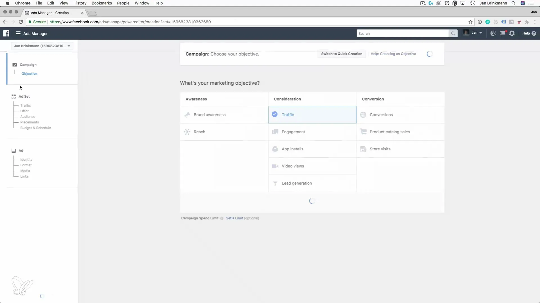Click the Ad section icon in sidebar
This screenshot has height=303, width=540.
13,151
